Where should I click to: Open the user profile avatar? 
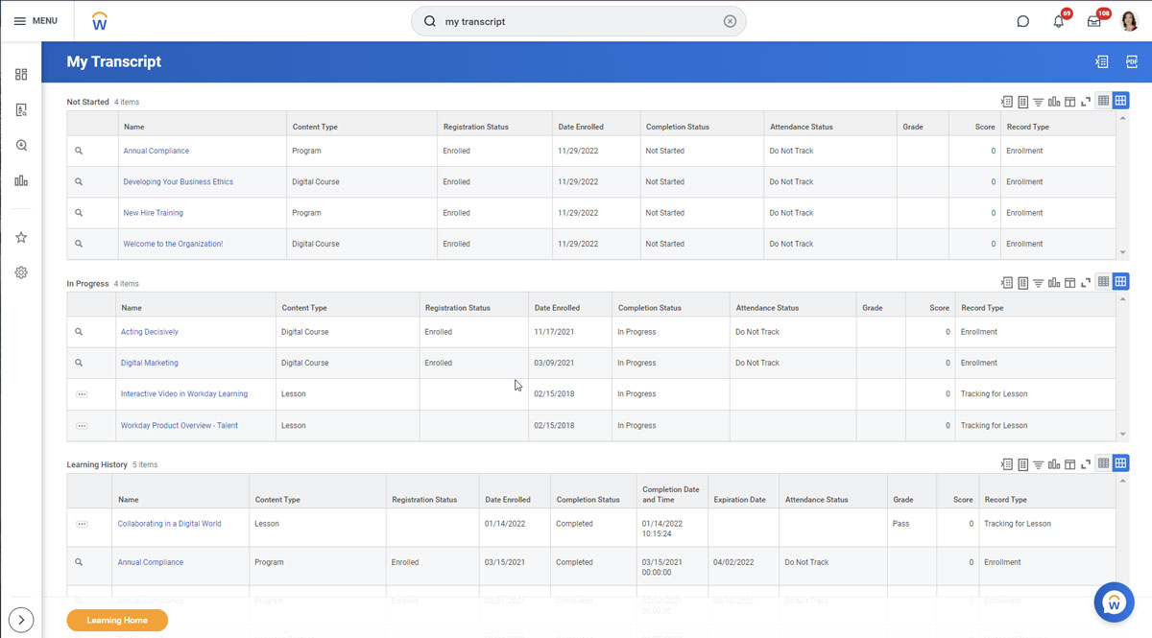pyautogui.click(x=1129, y=21)
